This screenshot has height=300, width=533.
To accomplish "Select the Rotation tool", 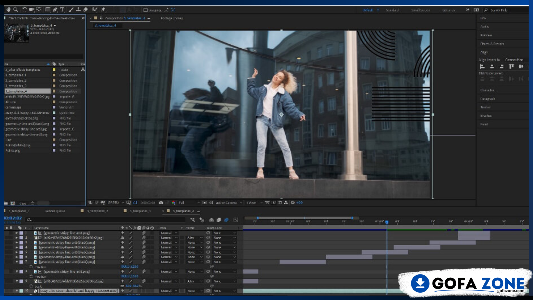I will [x=24, y=10].
